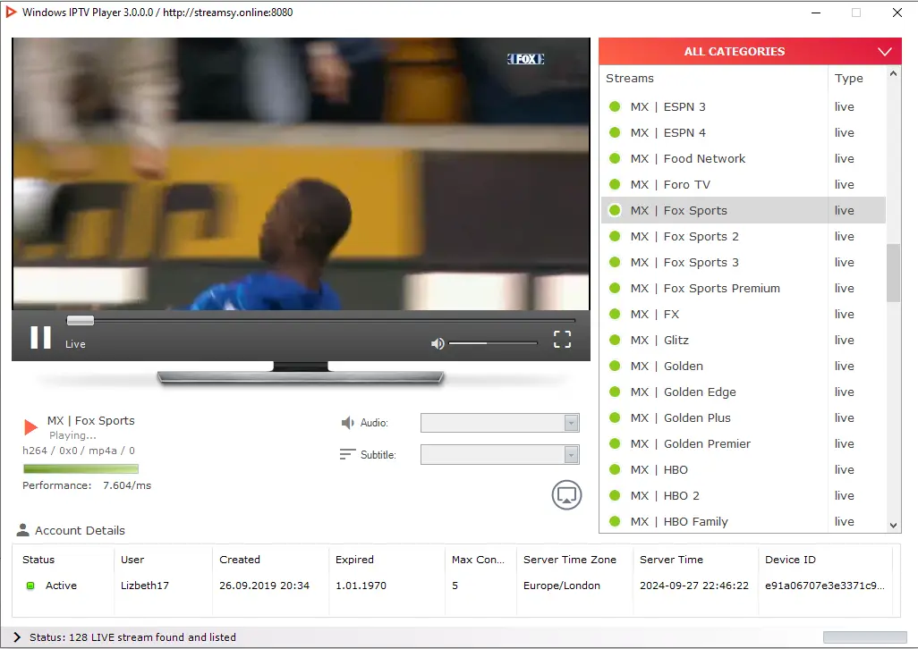Click the video seek bar handle
This screenshot has height=649, width=918.
click(81, 320)
